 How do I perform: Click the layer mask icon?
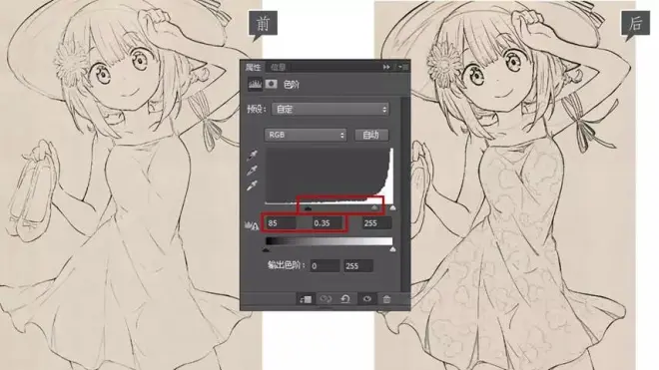pyautogui.click(x=271, y=85)
